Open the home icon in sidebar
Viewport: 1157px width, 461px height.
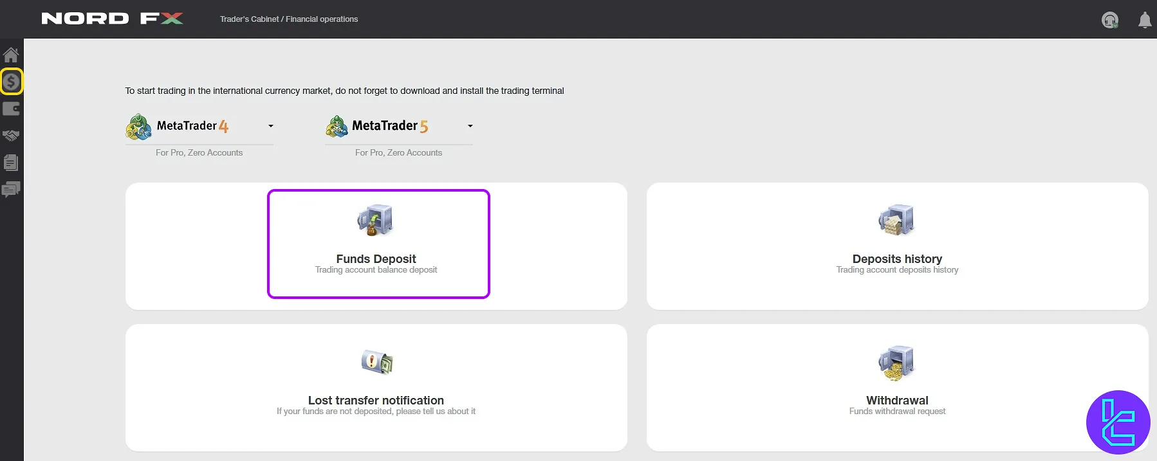click(11, 55)
